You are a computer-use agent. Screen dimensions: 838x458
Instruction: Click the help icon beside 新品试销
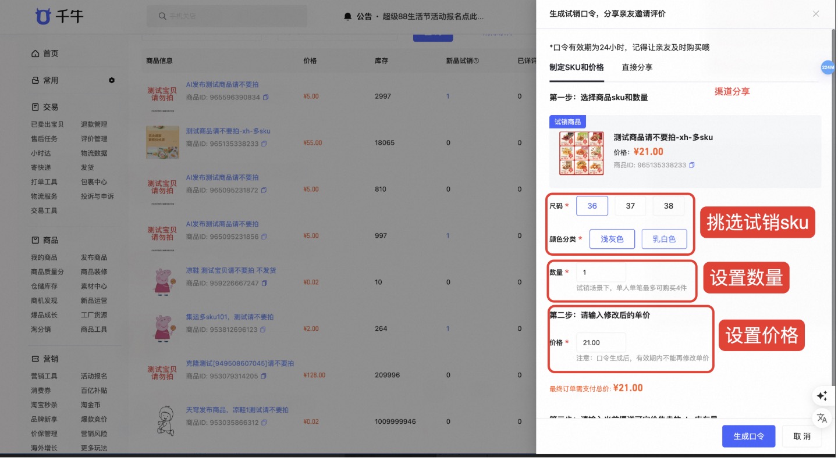(x=476, y=61)
